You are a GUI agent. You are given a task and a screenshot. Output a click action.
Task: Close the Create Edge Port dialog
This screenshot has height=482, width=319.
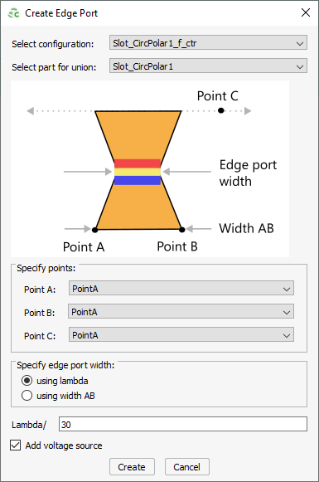(305, 13)
